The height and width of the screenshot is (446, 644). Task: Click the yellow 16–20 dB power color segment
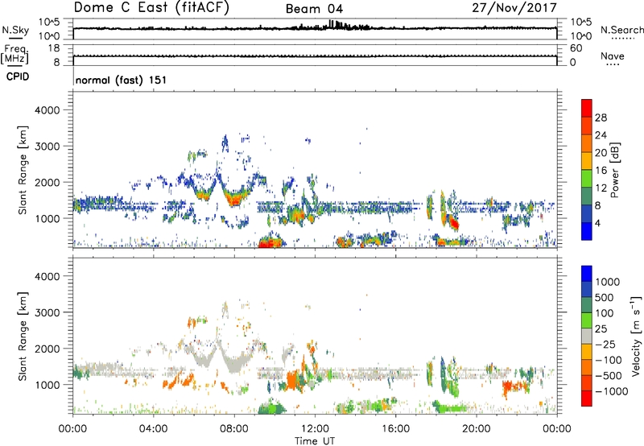click(587, 160)
